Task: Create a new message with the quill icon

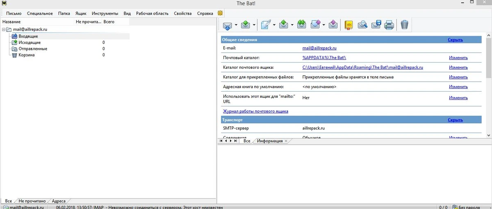Action: (x=265, y=25)
